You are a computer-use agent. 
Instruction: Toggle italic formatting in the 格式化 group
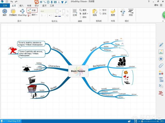point(45,15)
